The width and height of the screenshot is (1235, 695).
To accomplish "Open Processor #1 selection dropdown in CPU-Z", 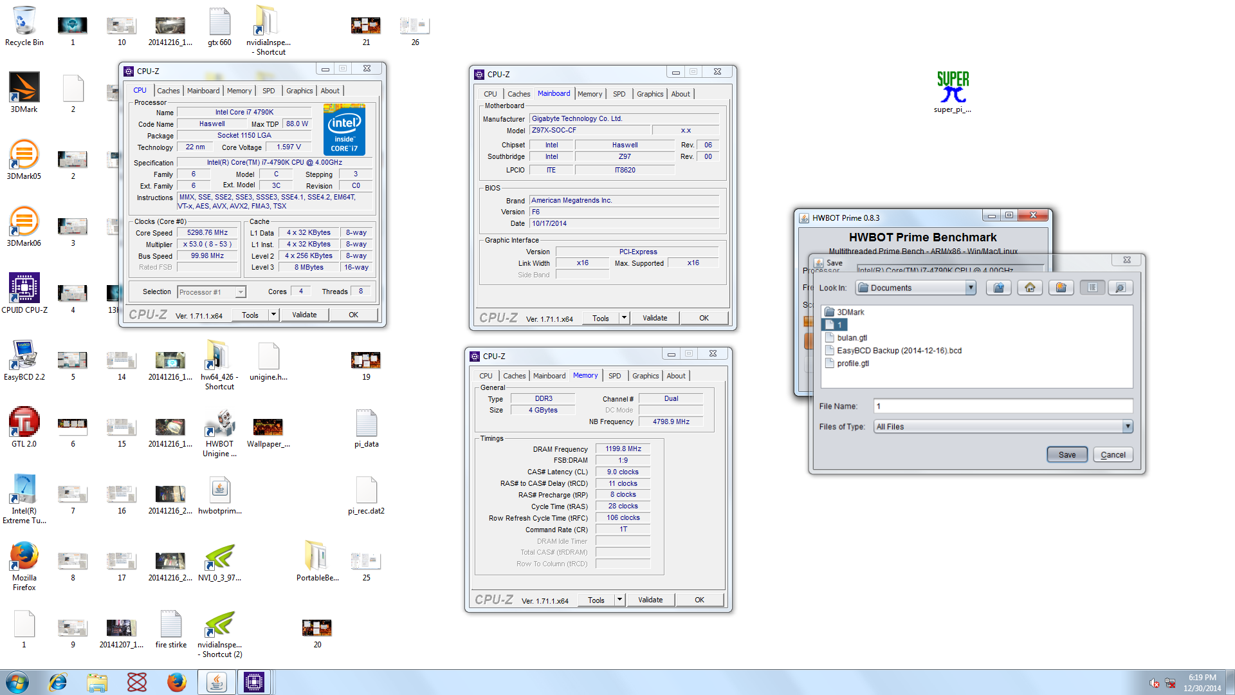I will click(x=241, y=292).
